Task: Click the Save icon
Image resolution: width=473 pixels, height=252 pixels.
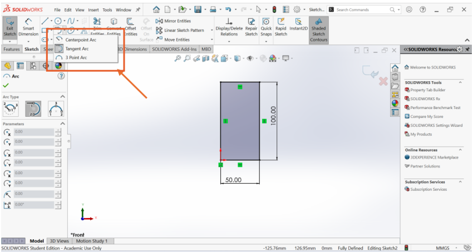Action: coord(198,9)
